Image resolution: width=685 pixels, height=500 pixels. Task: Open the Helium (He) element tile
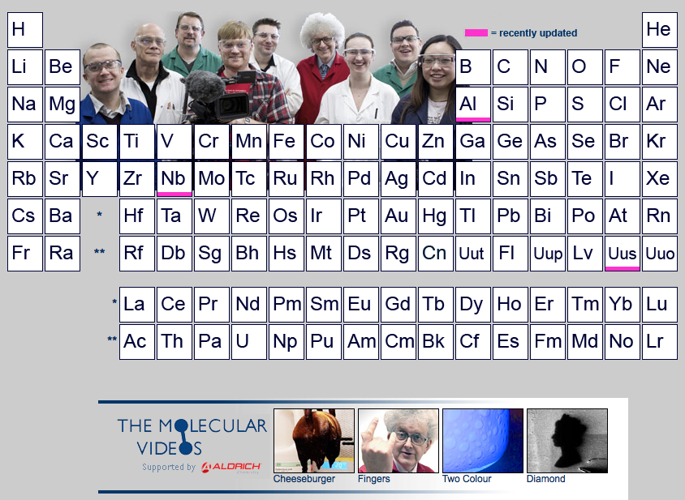(x=659, y=30)
